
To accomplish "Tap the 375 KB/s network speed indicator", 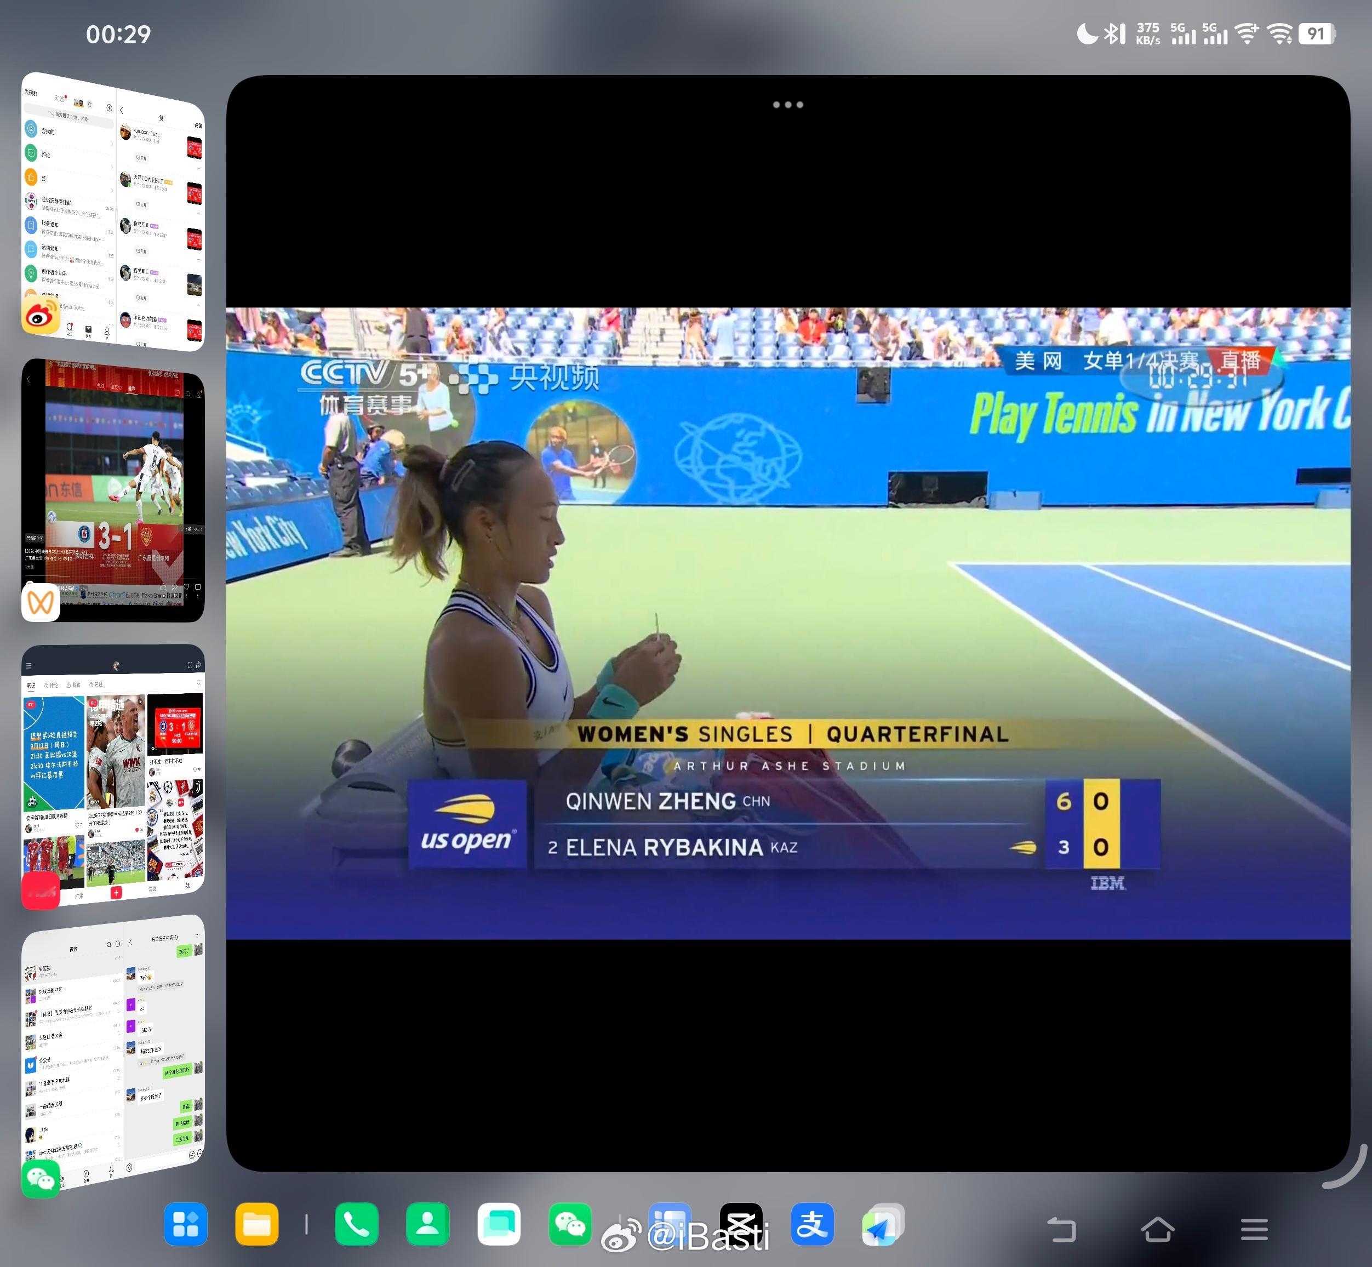I will (x=1148, y=33).
